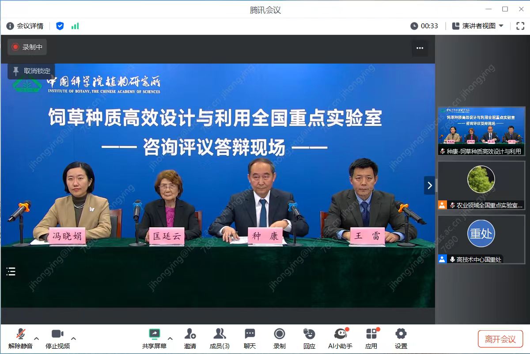Open the AI小助手 assistant
Image resolution: width=530 pixels, height=354 pixels.
pos(340,338)
